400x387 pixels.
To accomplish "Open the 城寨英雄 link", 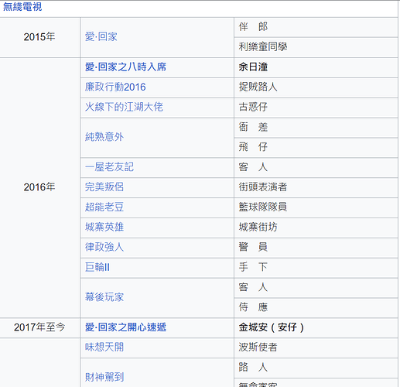I will click(x=104, y=227).
